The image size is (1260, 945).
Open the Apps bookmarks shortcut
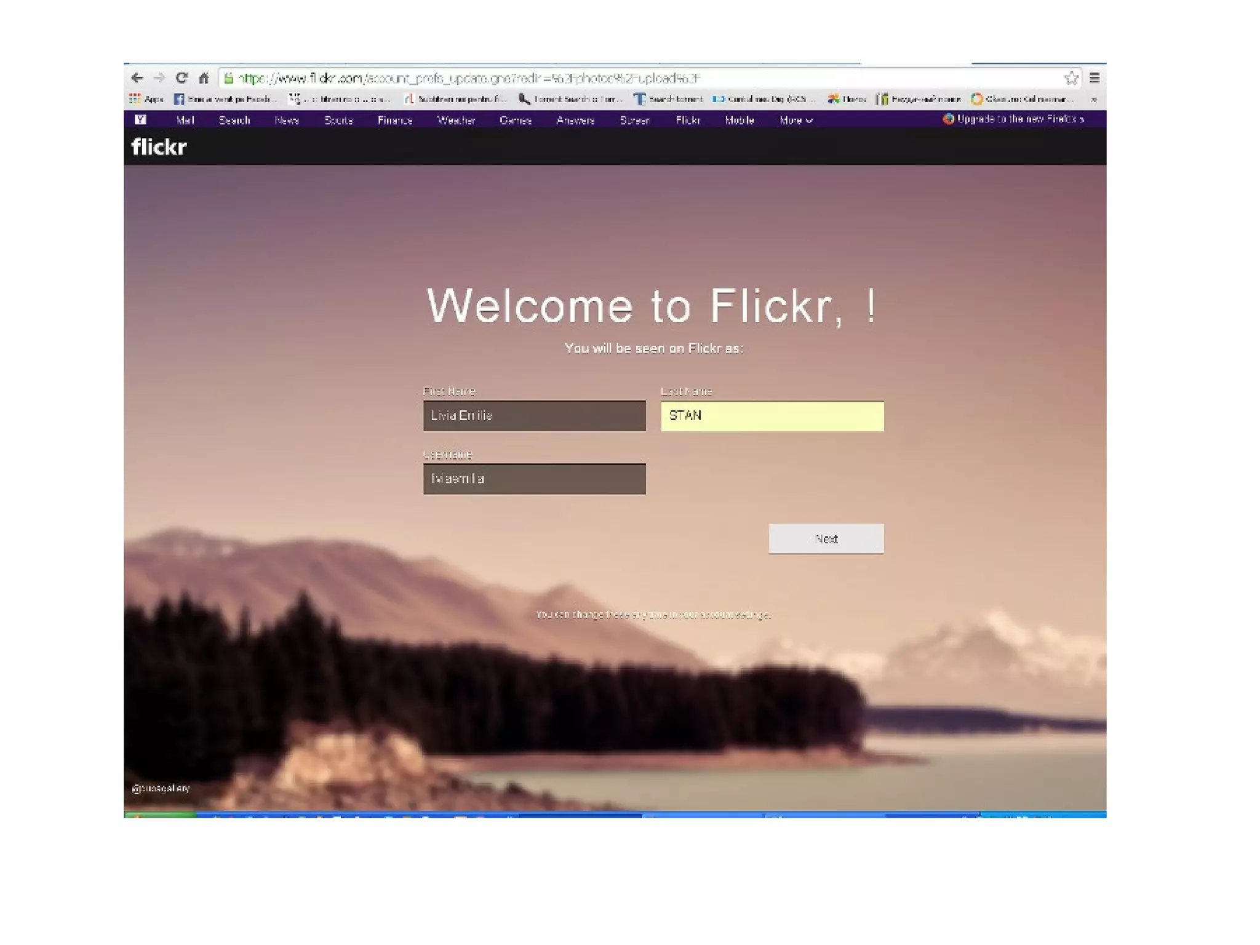tap(146, 98)
